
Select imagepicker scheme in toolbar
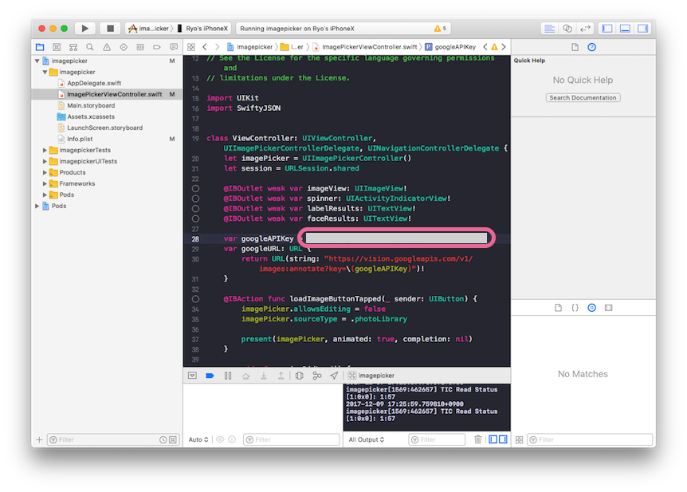click(x=148, y=29)
